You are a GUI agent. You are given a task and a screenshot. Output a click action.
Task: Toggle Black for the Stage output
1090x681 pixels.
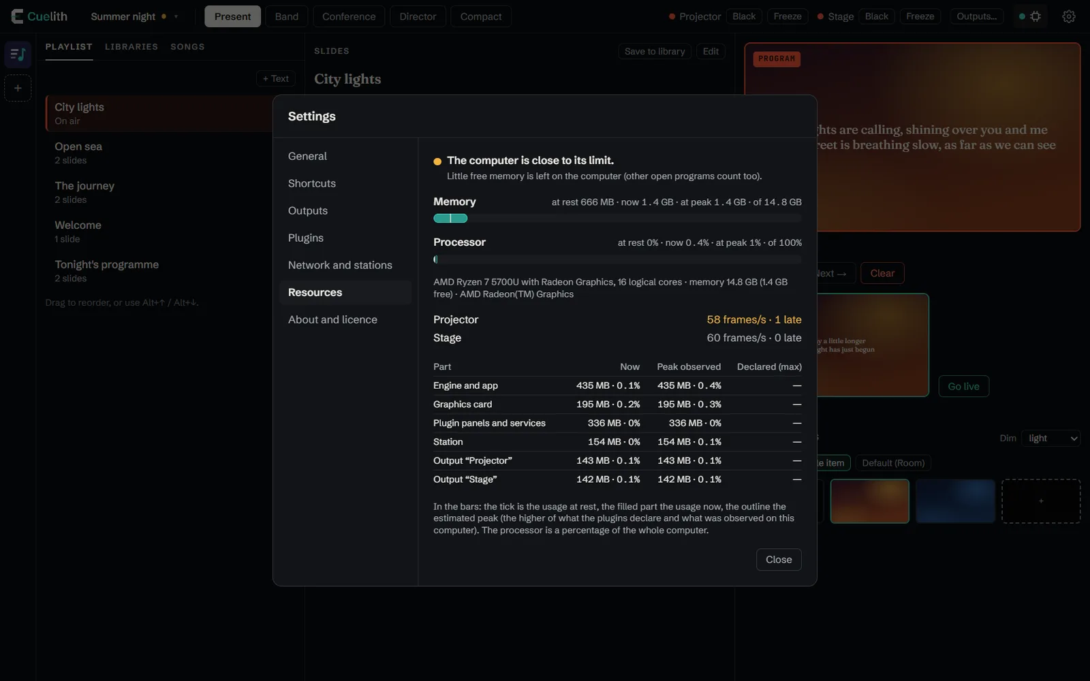pos(877,16)
